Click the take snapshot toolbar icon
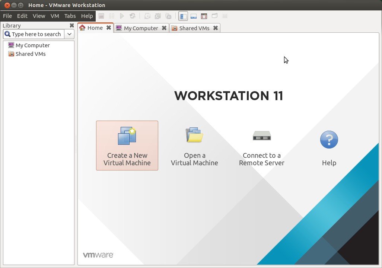The image size is (382, 268). click(147, 16)
